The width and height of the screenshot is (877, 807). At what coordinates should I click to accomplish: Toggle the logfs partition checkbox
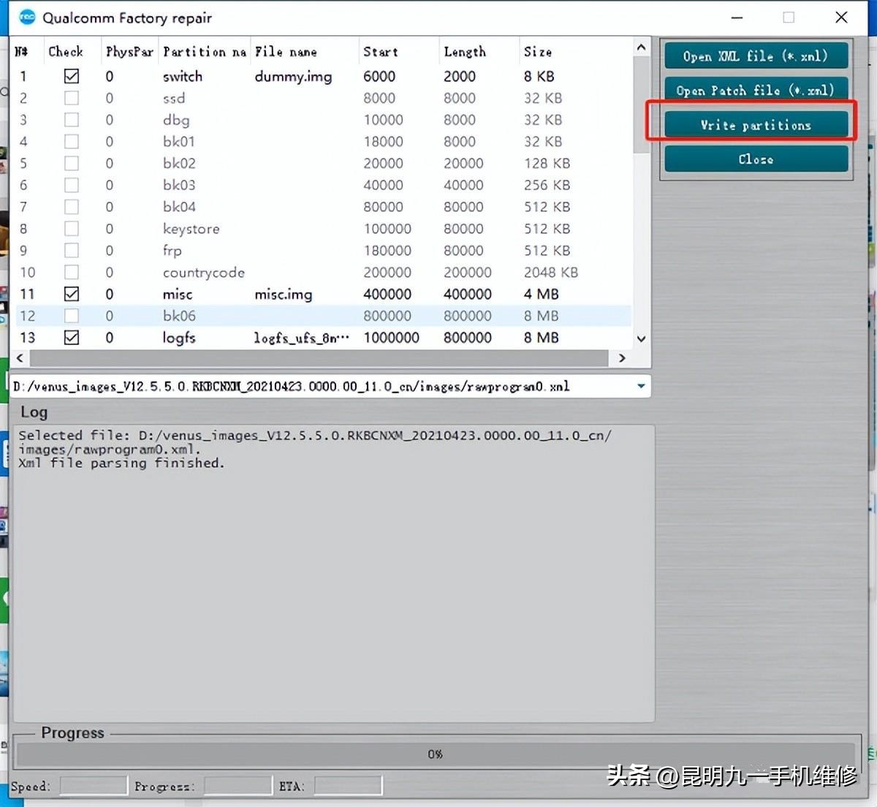72,338
